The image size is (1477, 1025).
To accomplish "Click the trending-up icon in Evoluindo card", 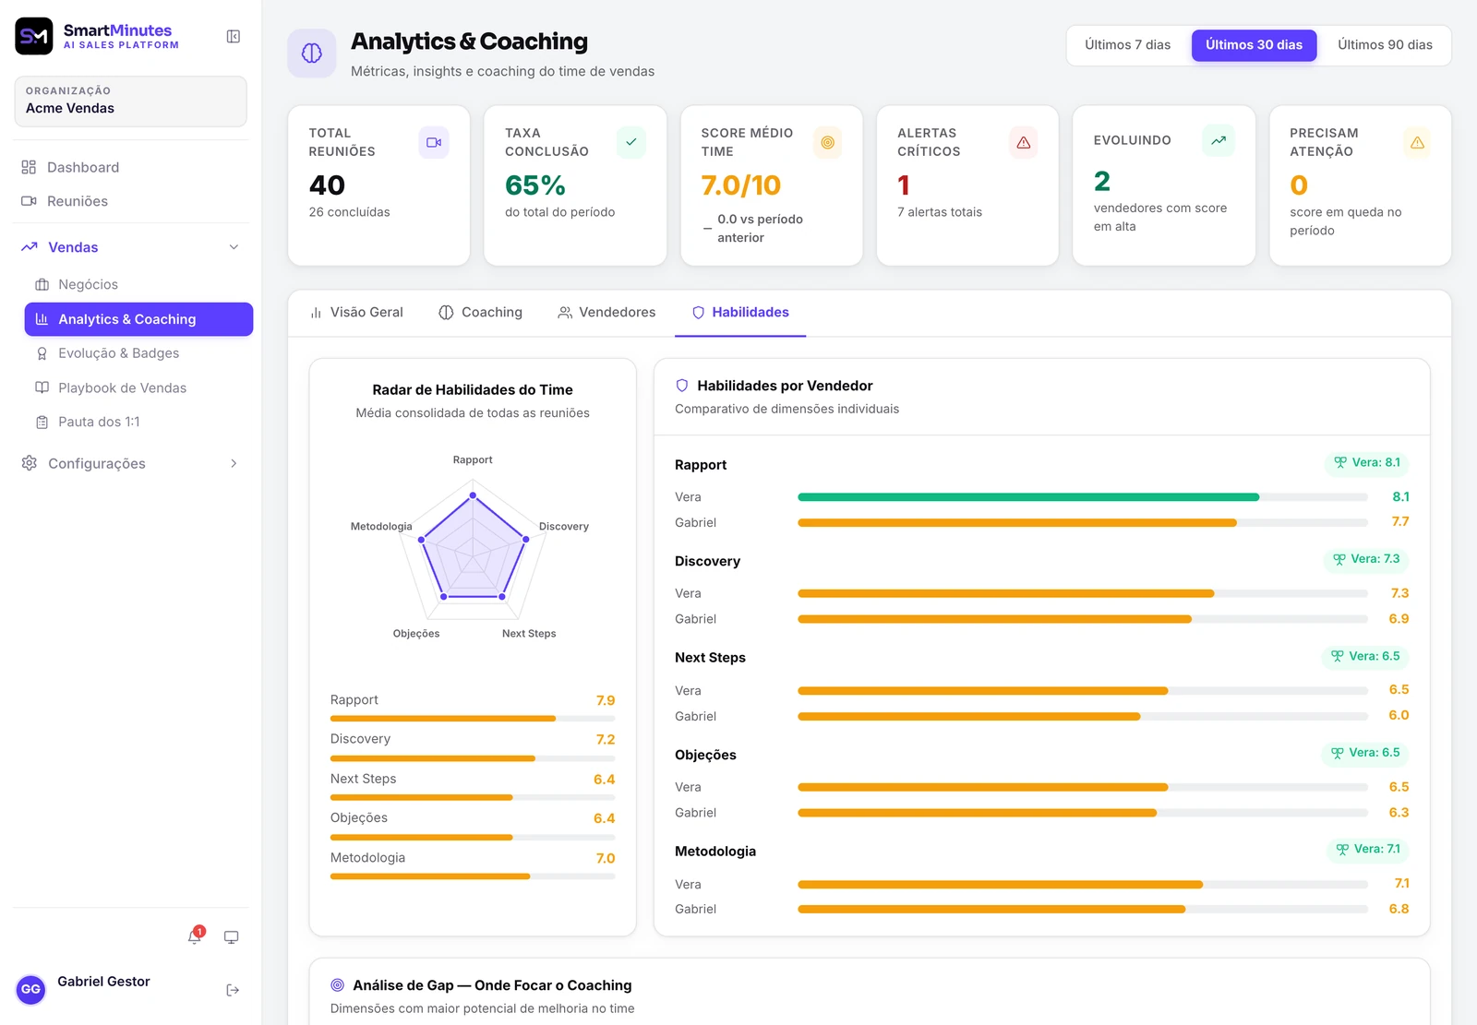I will (1219, 140).
